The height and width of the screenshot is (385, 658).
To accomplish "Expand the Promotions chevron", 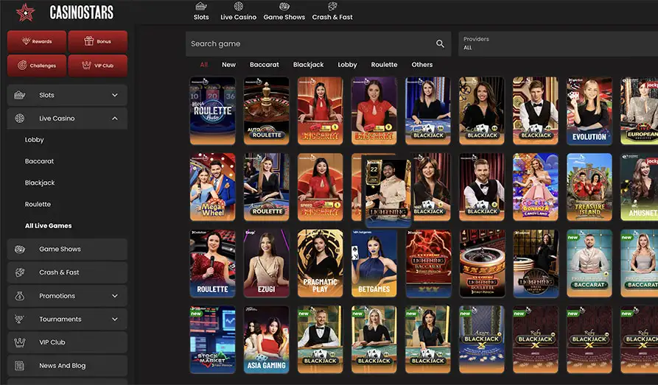I will coord(114,296).
